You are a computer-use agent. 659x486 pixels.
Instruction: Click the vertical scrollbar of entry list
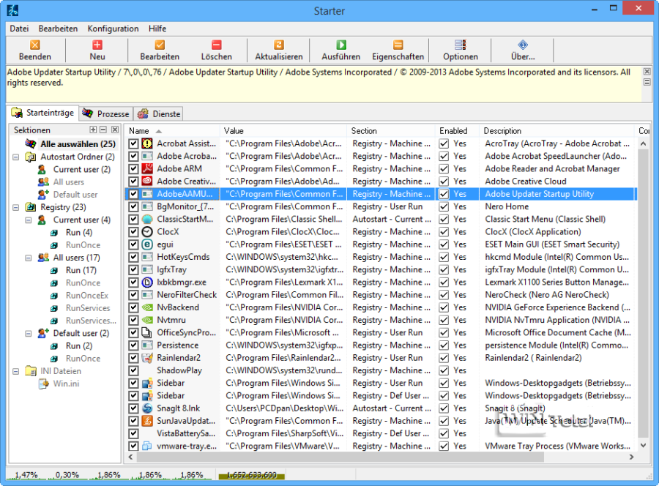pyautogui.click(x=644, y=293)
